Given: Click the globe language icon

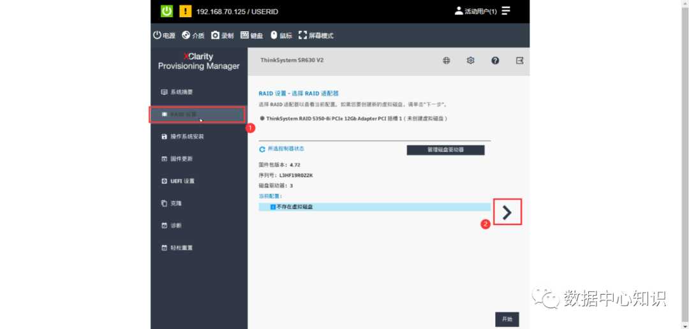Looking at the screenshot, I should point(447,61).
